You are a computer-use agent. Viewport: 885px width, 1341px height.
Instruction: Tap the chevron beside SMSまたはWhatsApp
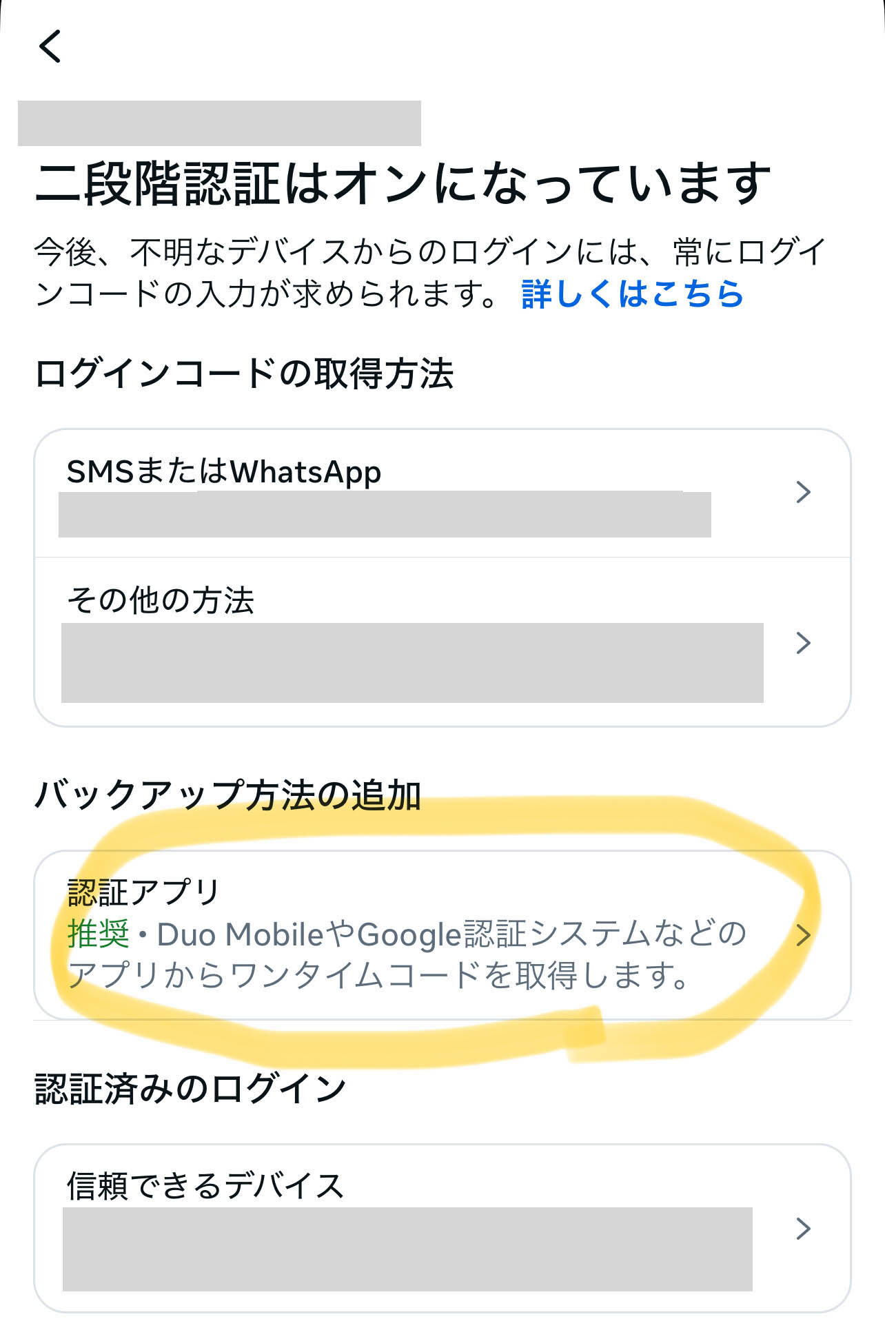(x=803, y=492)
